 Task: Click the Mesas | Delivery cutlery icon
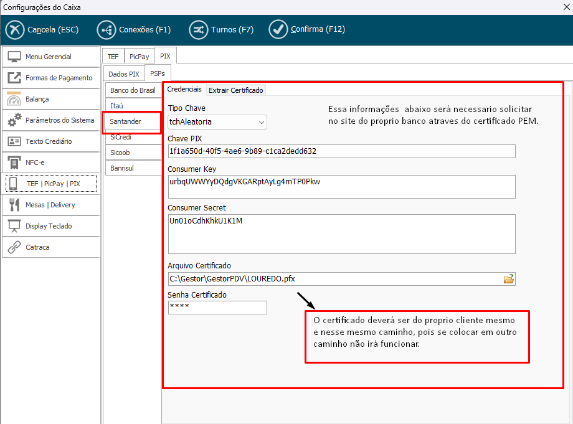tap(14, 205)
